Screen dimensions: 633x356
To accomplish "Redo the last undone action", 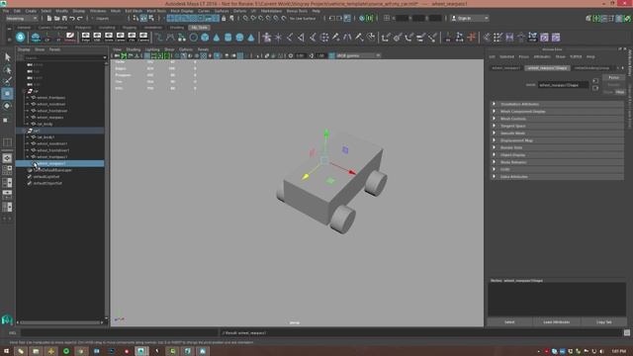I will pyautogui.click(x=79, y=18).
